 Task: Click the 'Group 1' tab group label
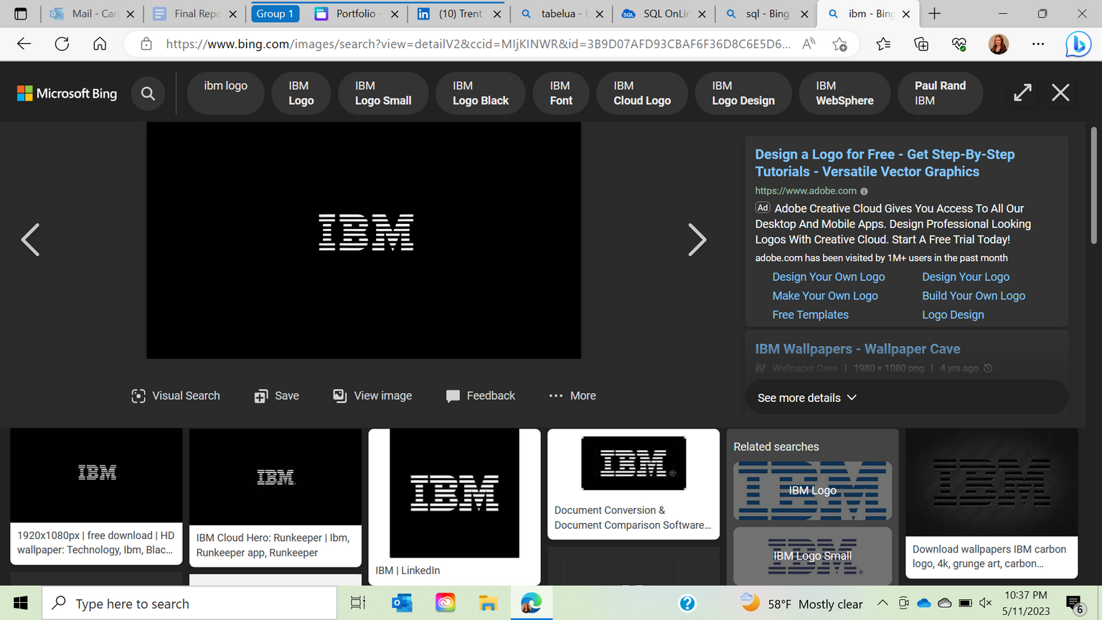pyautogui.click(x=275, y=14)
